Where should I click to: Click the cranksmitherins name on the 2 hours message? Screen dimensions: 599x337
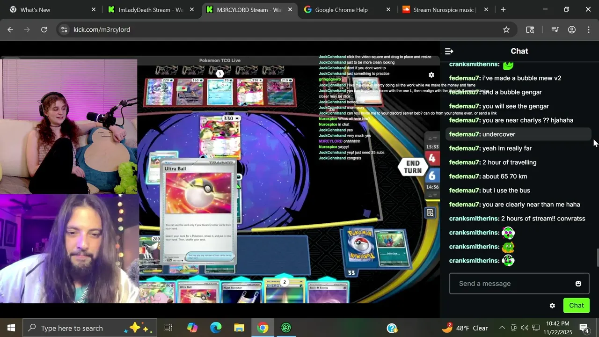pyautogui.click(x=474, y=219)
